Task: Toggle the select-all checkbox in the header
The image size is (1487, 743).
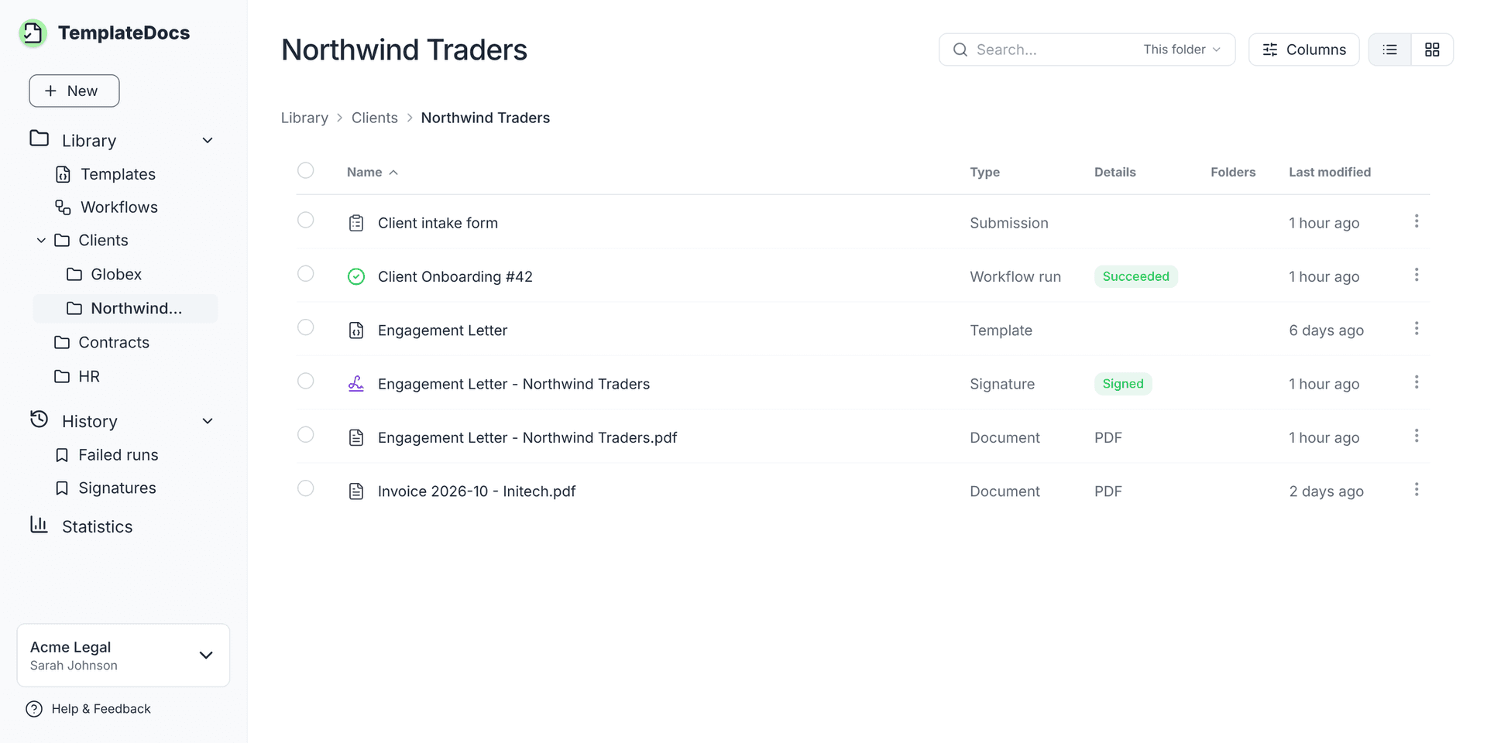Action: coord(306,170)
